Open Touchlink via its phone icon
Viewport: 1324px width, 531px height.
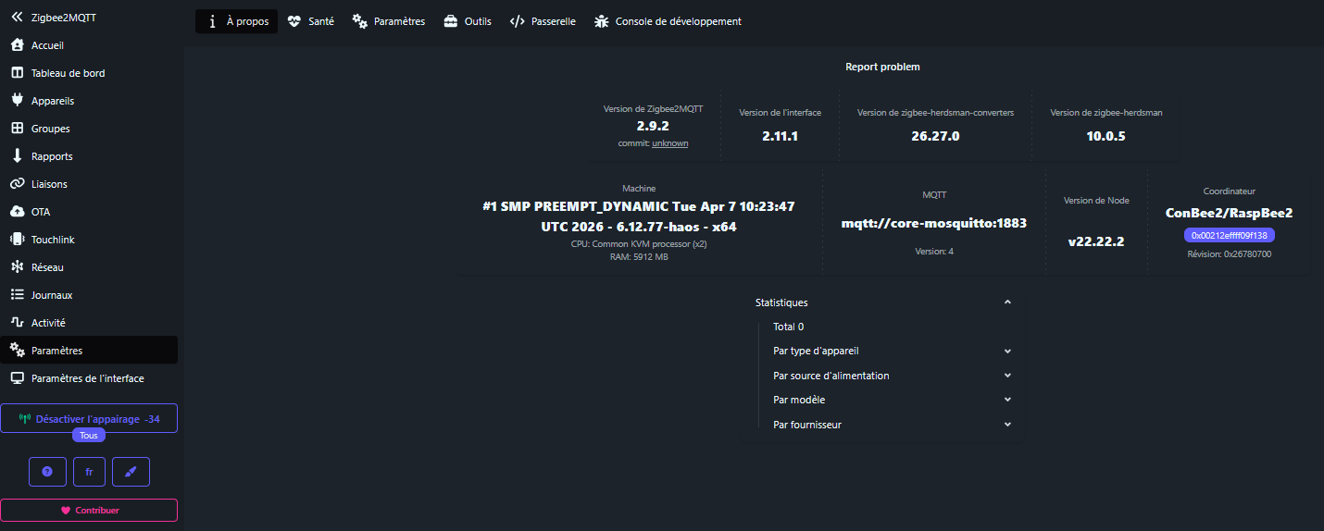click(x=17, y=240)
